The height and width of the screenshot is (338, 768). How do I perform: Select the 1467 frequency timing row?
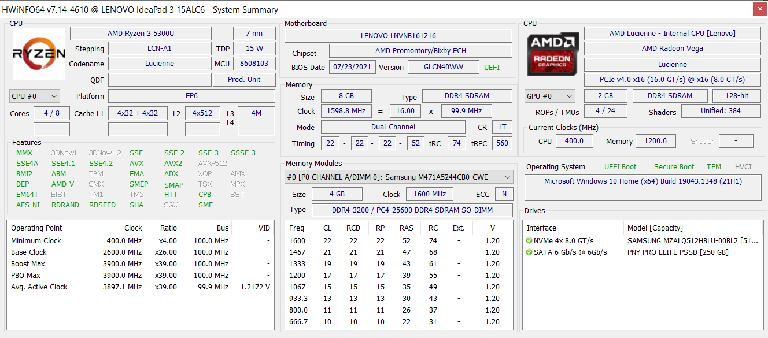coord(398,252)
